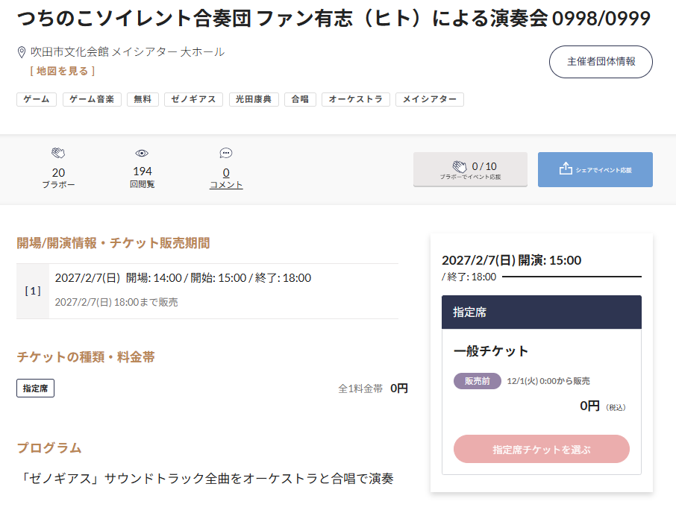This screenshot has width=676, height=516.
Task: Select the 光田康典 tag
Action: [x=254, y=99]
